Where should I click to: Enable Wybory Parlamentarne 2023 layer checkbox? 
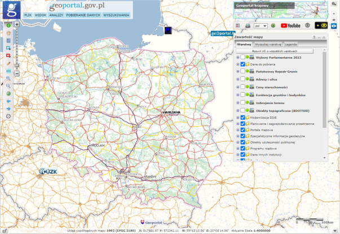coord(243,57)
